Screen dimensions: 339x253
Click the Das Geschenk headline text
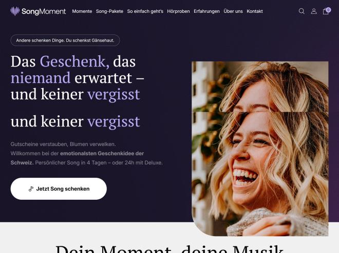(78, 78)
